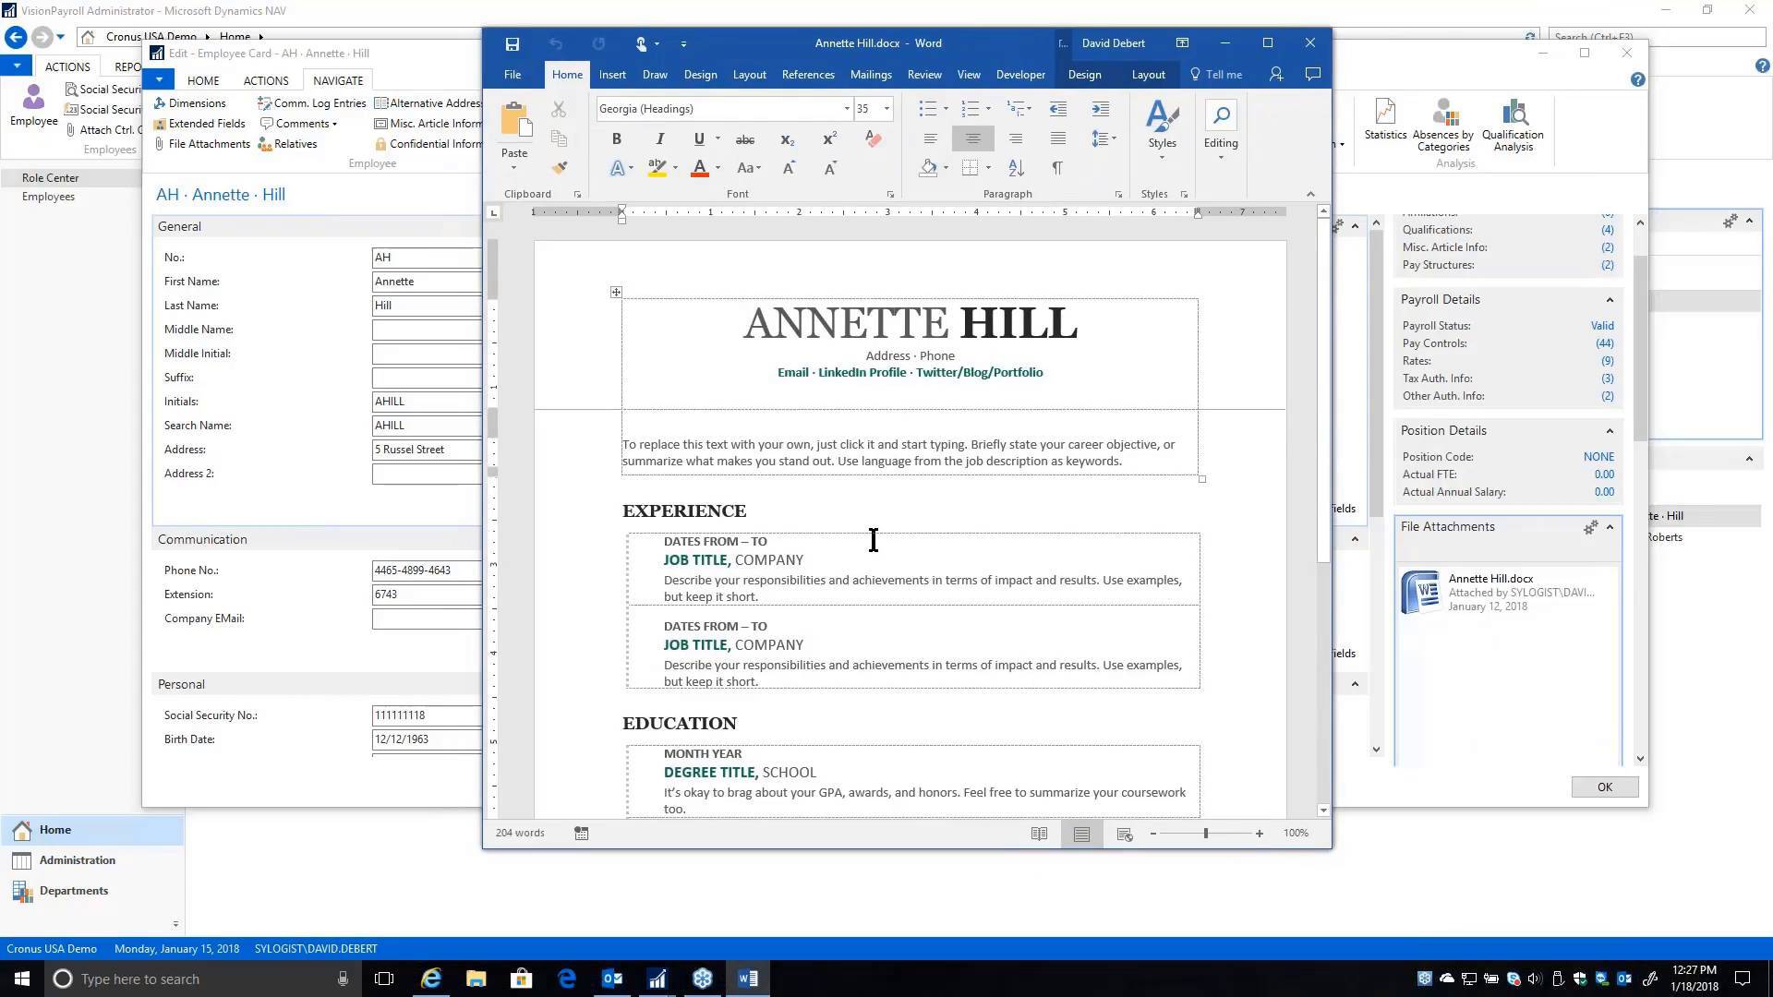The height and width of the screenshot is (997, 1773).
Task: Toggle bold formatting in Word
Action: (616, 138)
